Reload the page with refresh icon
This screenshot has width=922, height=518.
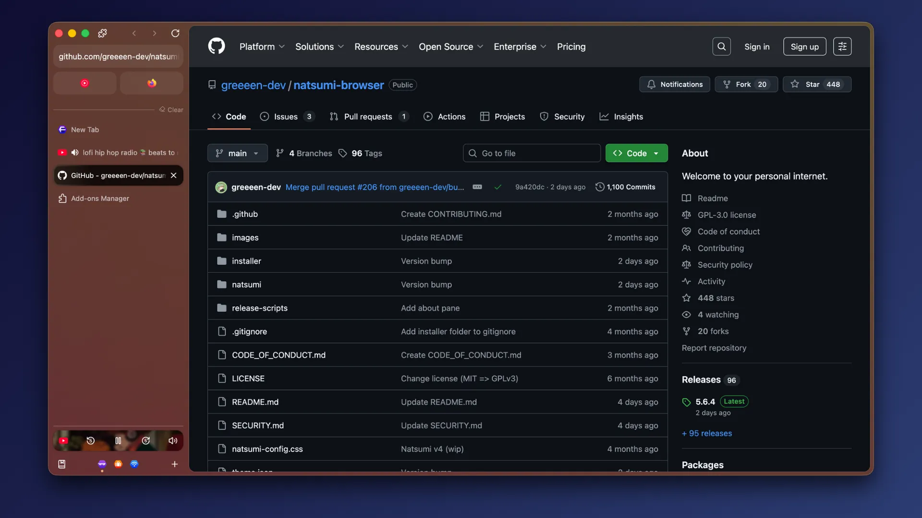[175, 33]
